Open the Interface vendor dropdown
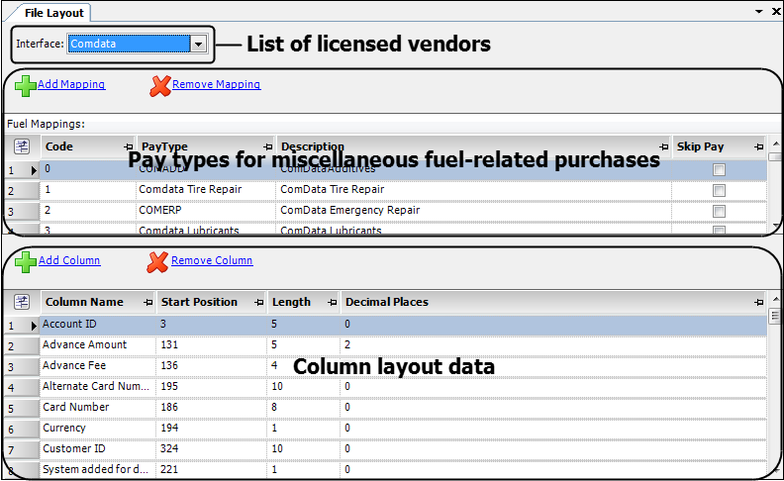This screenshot has width=784, height=481. (199, 45)
